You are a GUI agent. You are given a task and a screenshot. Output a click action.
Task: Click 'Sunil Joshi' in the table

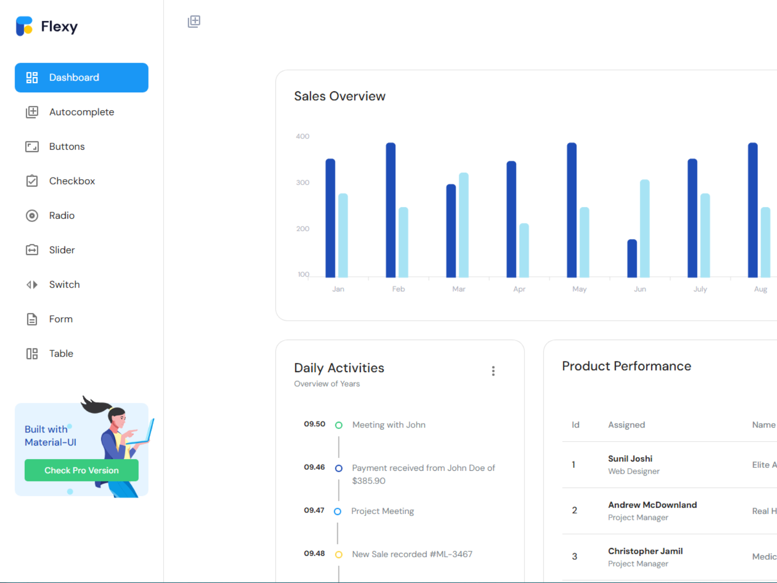click(x=630, y=459)
